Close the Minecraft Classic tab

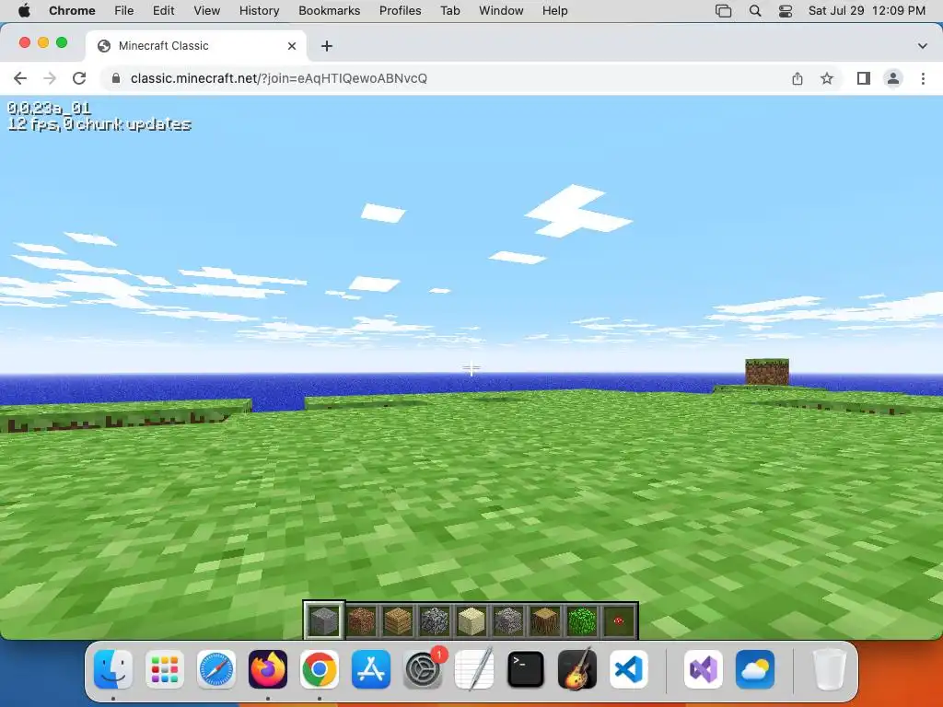292,46
